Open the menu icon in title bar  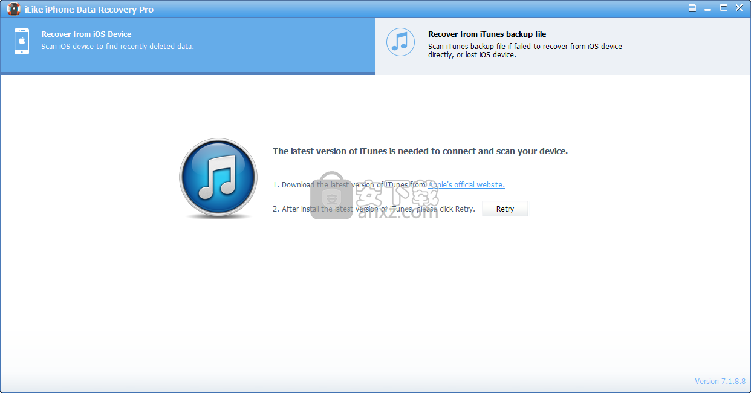pos(692,8)
